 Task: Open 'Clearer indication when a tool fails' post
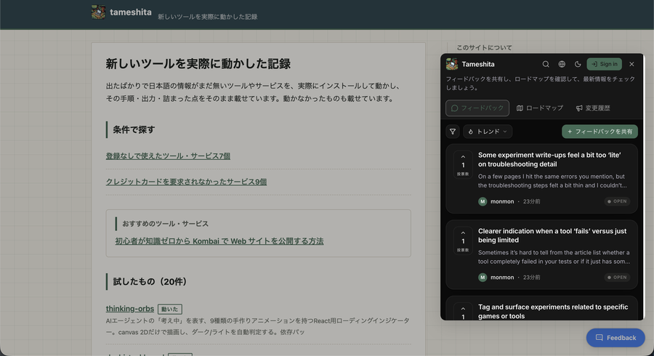click(552, 235)
